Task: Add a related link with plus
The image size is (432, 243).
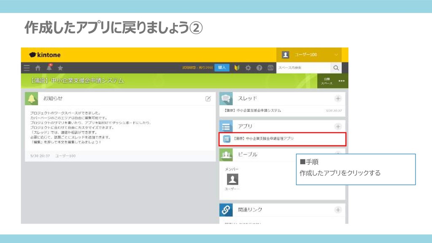Action: tap(338, 210)
